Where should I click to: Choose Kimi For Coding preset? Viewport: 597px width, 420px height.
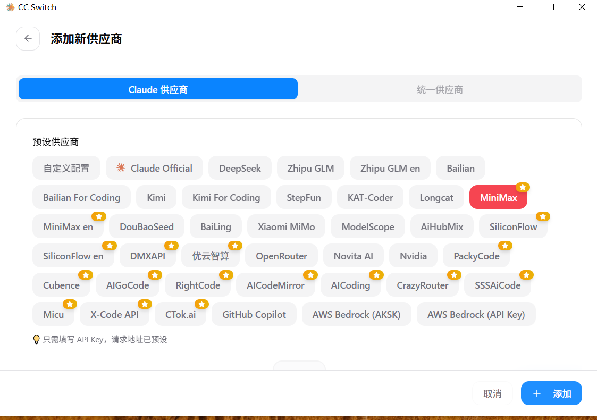226,197
